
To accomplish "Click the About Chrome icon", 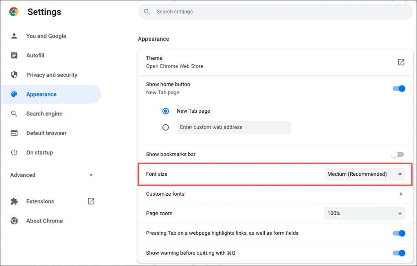I will (14, 220).
